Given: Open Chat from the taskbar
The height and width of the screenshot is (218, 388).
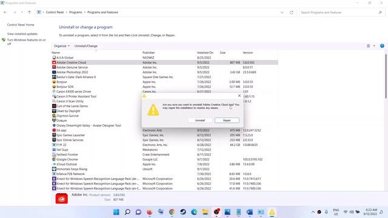Looking at the screenshot, I should click(138, 212).
